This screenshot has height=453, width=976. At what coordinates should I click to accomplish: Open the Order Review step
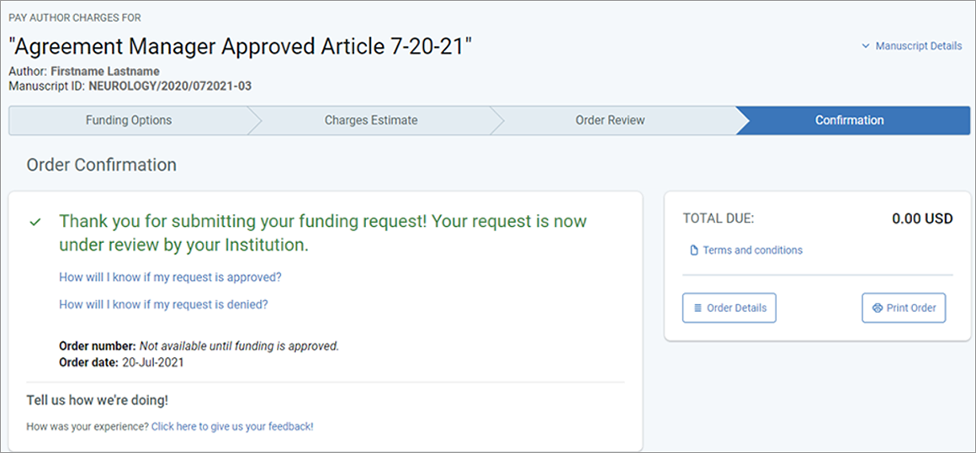(610, 120)
